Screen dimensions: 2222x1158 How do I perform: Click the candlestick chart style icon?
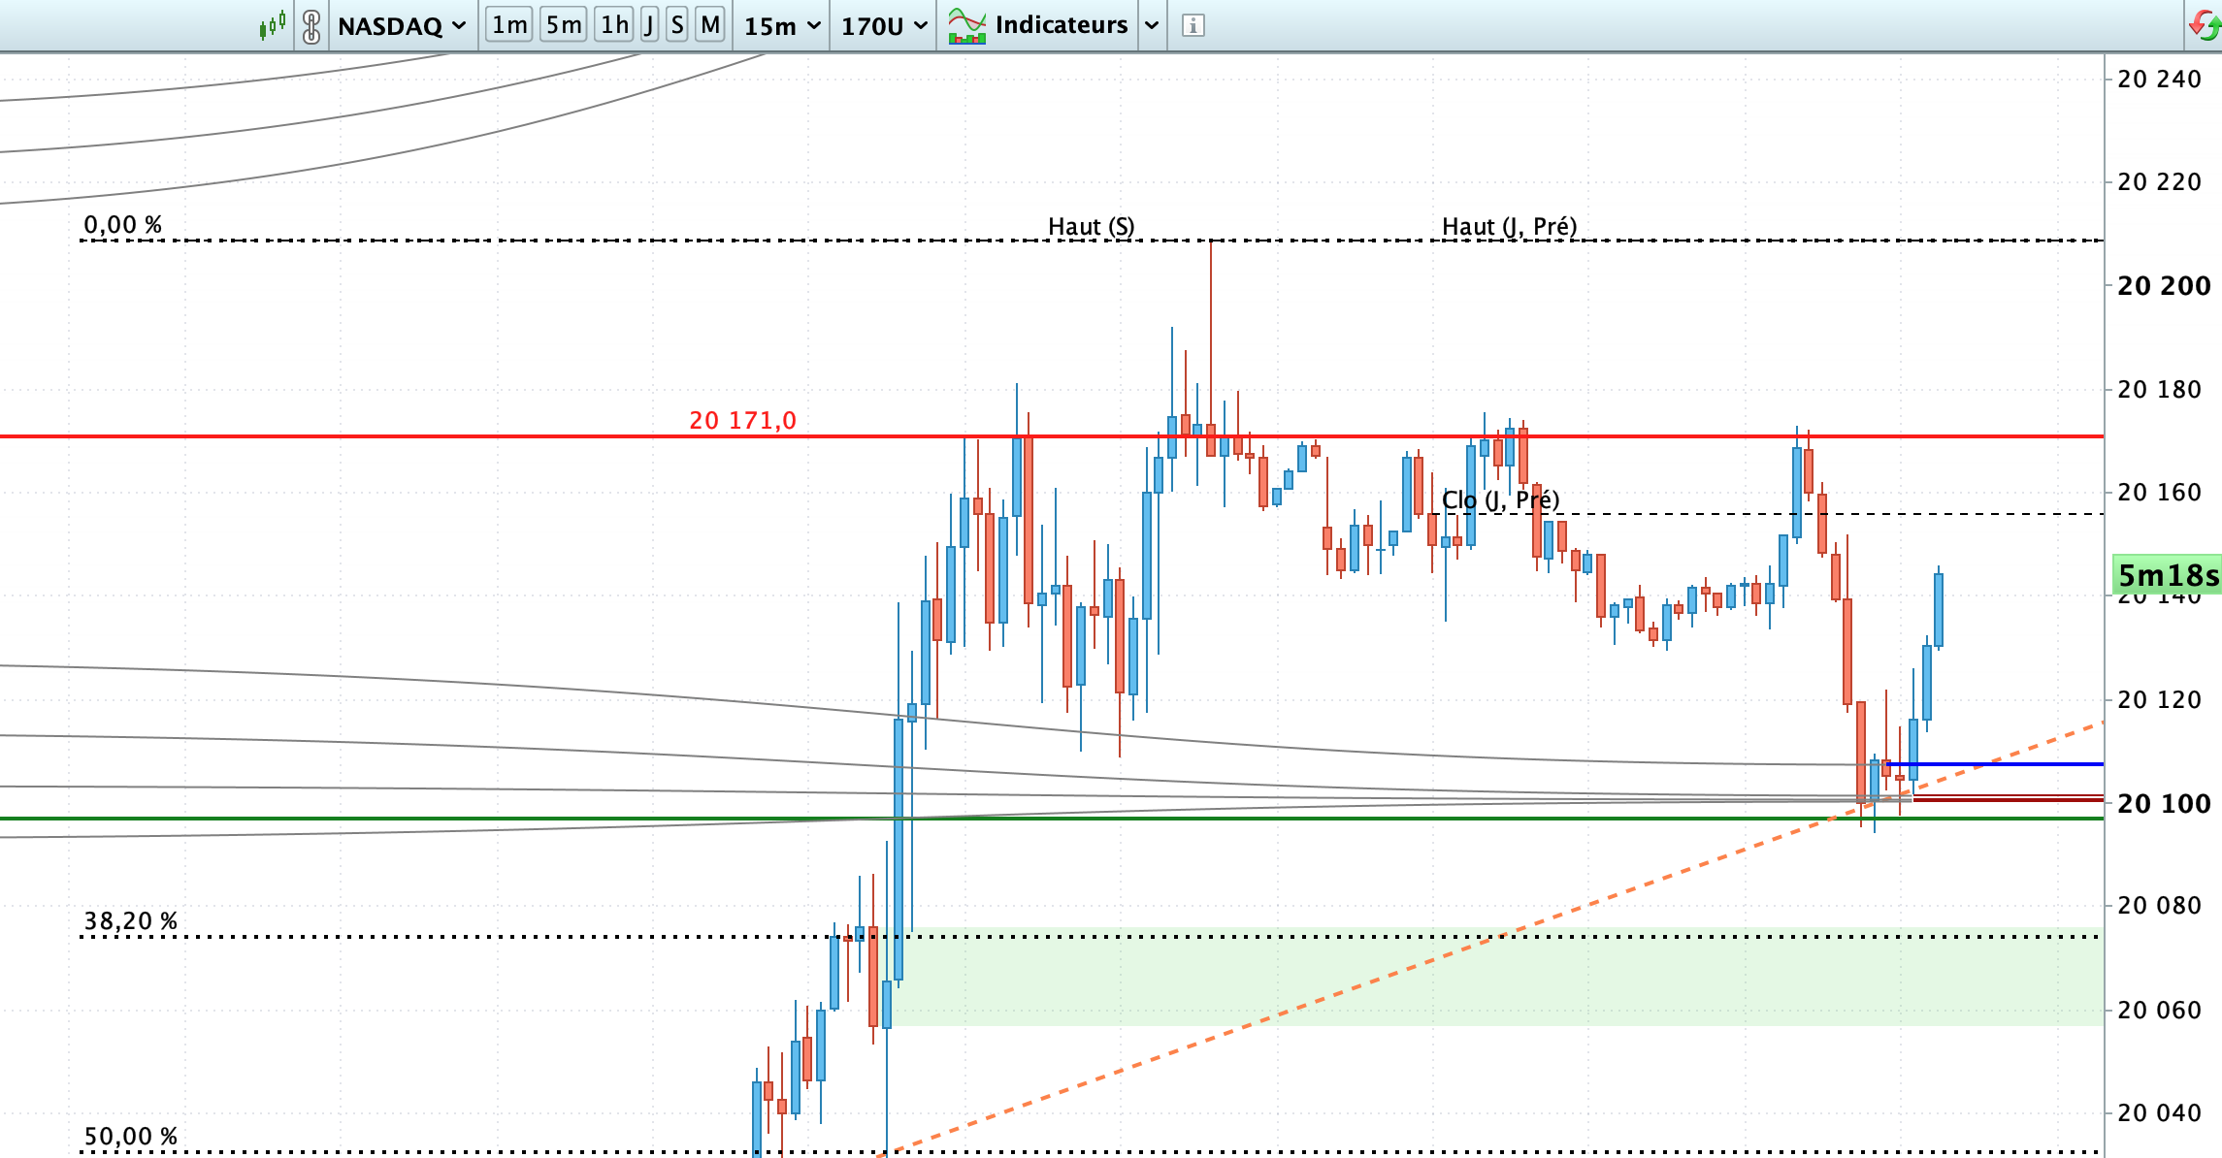(x=273, y=25)
